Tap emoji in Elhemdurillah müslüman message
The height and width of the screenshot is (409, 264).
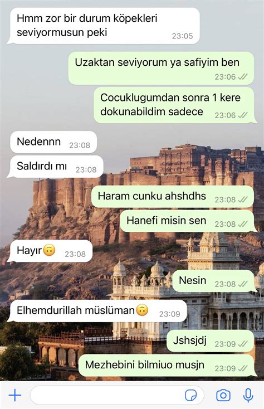(x=142, y=310)
